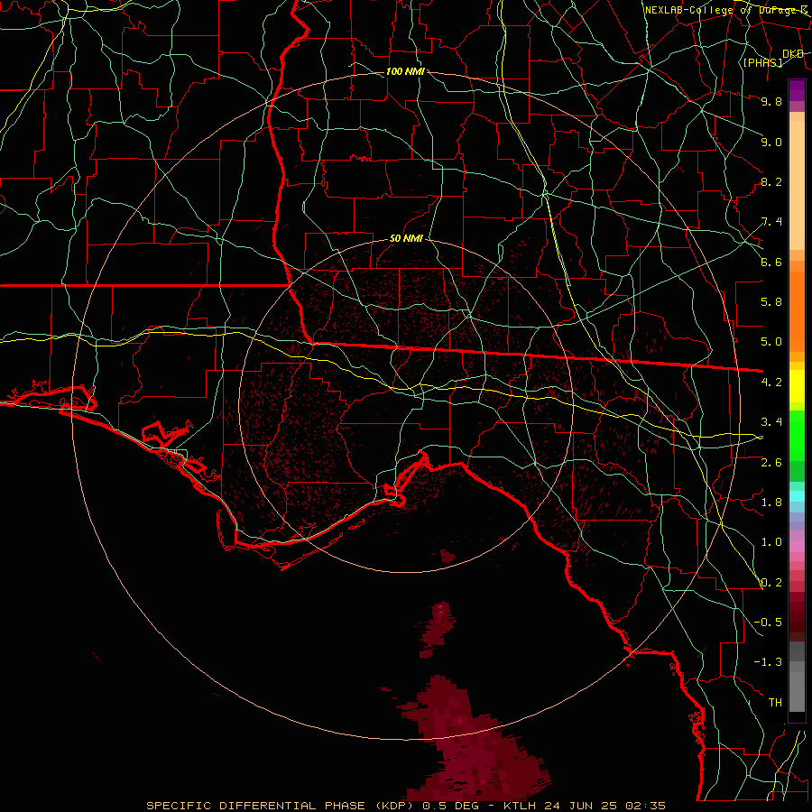Click the 2.6 scale value
The width and height of the screenshot is (812, 812).
coord(771,463)
